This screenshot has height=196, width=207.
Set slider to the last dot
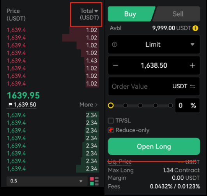170,105
